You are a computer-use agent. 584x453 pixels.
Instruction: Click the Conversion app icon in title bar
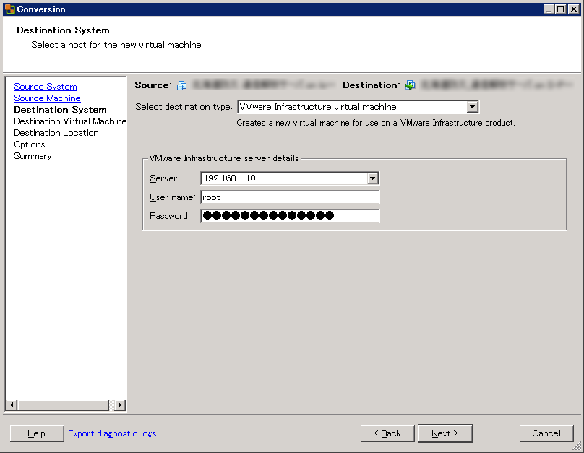9,9
